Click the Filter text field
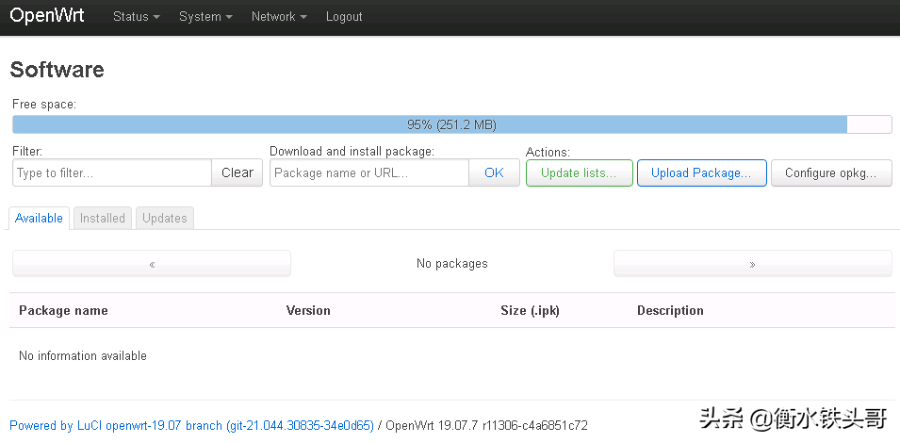The width and height of the screenshot is (900, 443). (112, 172)
